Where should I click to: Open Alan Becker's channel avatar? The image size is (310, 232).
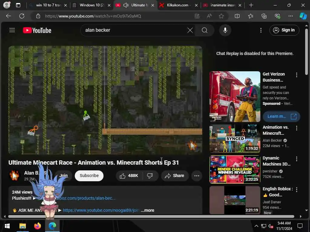point(15,176)
